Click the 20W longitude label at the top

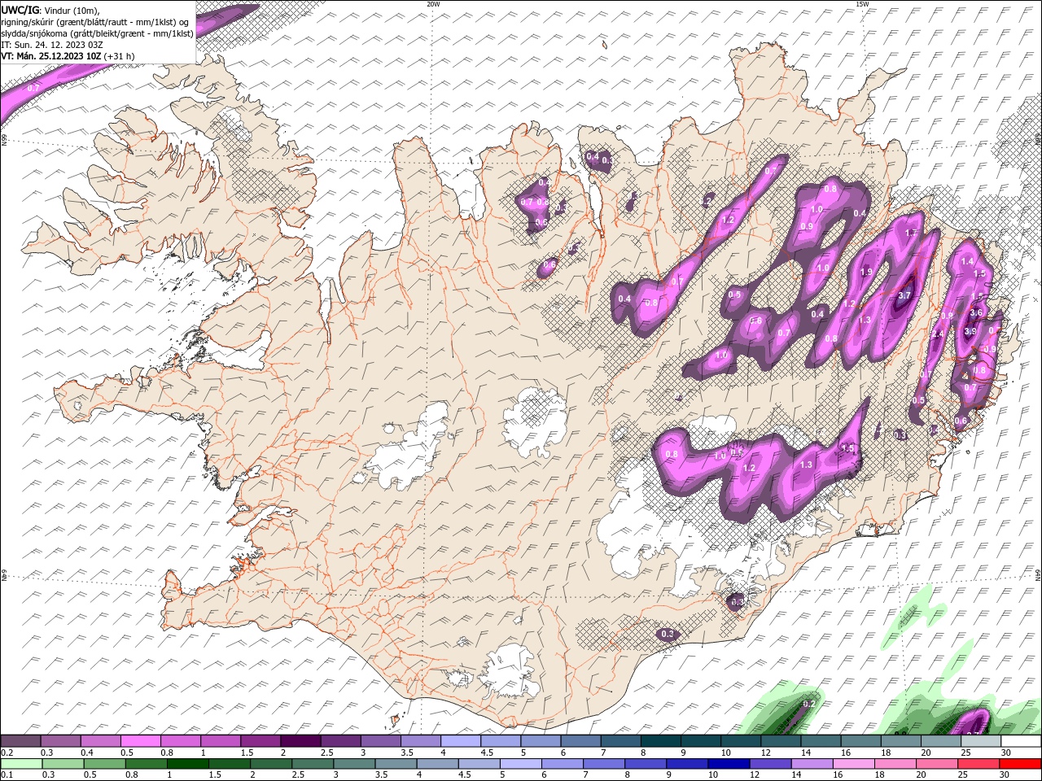point(433,4)
